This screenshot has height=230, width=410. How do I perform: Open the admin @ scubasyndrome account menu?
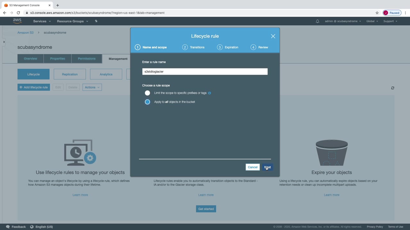click(x=343, y=21)
